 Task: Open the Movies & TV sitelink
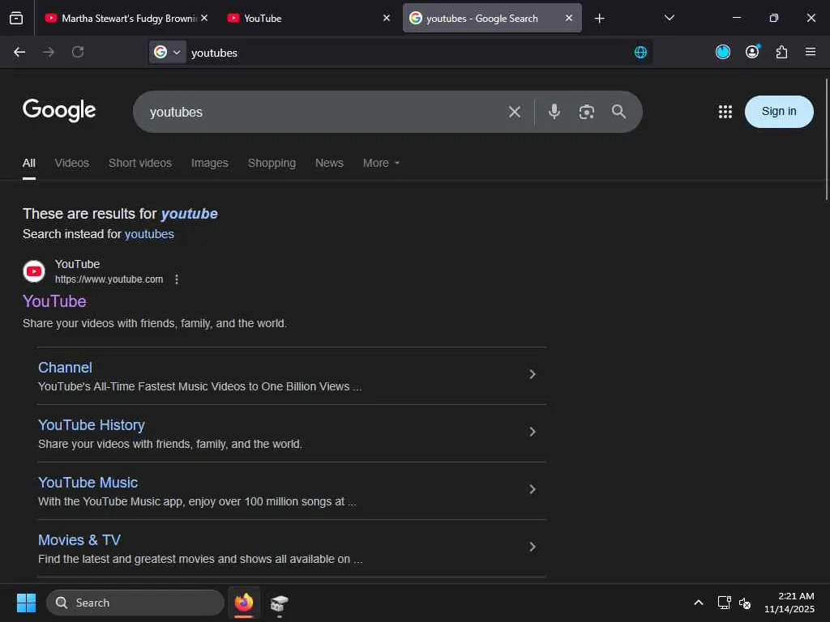[79, 540]
